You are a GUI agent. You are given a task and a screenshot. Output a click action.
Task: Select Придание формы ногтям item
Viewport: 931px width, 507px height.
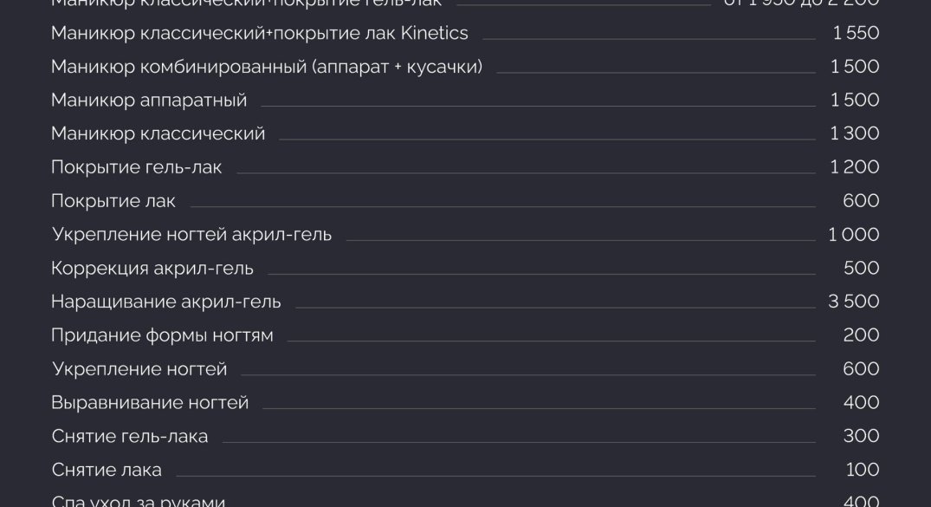pyautogui.click(x=162, y=335)
